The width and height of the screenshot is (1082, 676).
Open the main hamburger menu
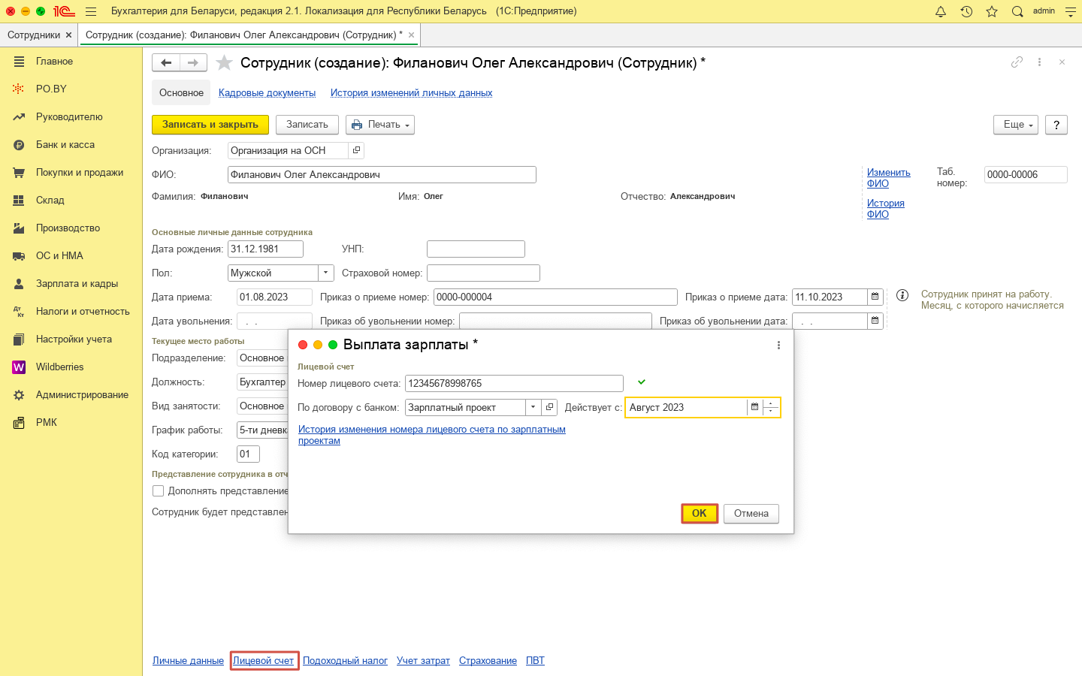[91, 11]
